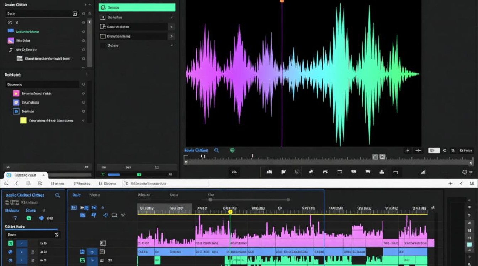478x266 pixels.
Task: Open the bar-chart levels icon in the tool strip
Action: pyautogui.click(x=234, y=172)
